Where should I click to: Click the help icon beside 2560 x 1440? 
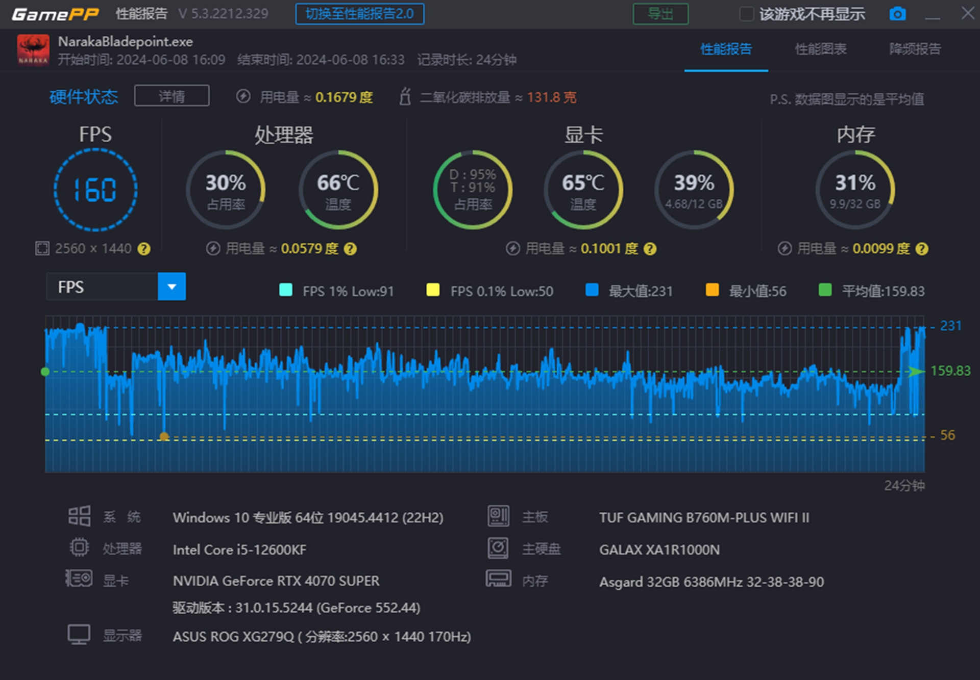144,249
